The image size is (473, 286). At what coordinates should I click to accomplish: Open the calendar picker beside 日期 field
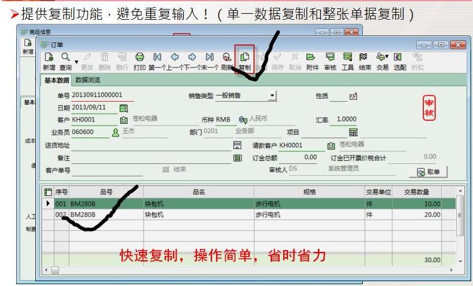click(124, 108)
